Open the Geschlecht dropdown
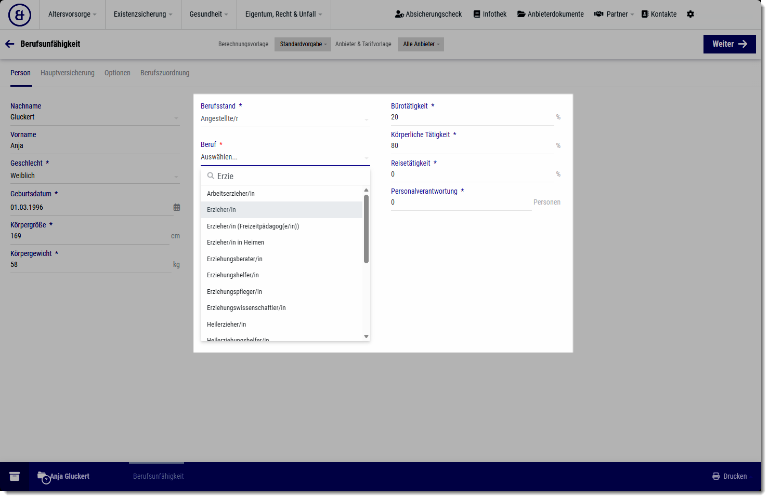The image size is (769, 499). click(95, 176)
